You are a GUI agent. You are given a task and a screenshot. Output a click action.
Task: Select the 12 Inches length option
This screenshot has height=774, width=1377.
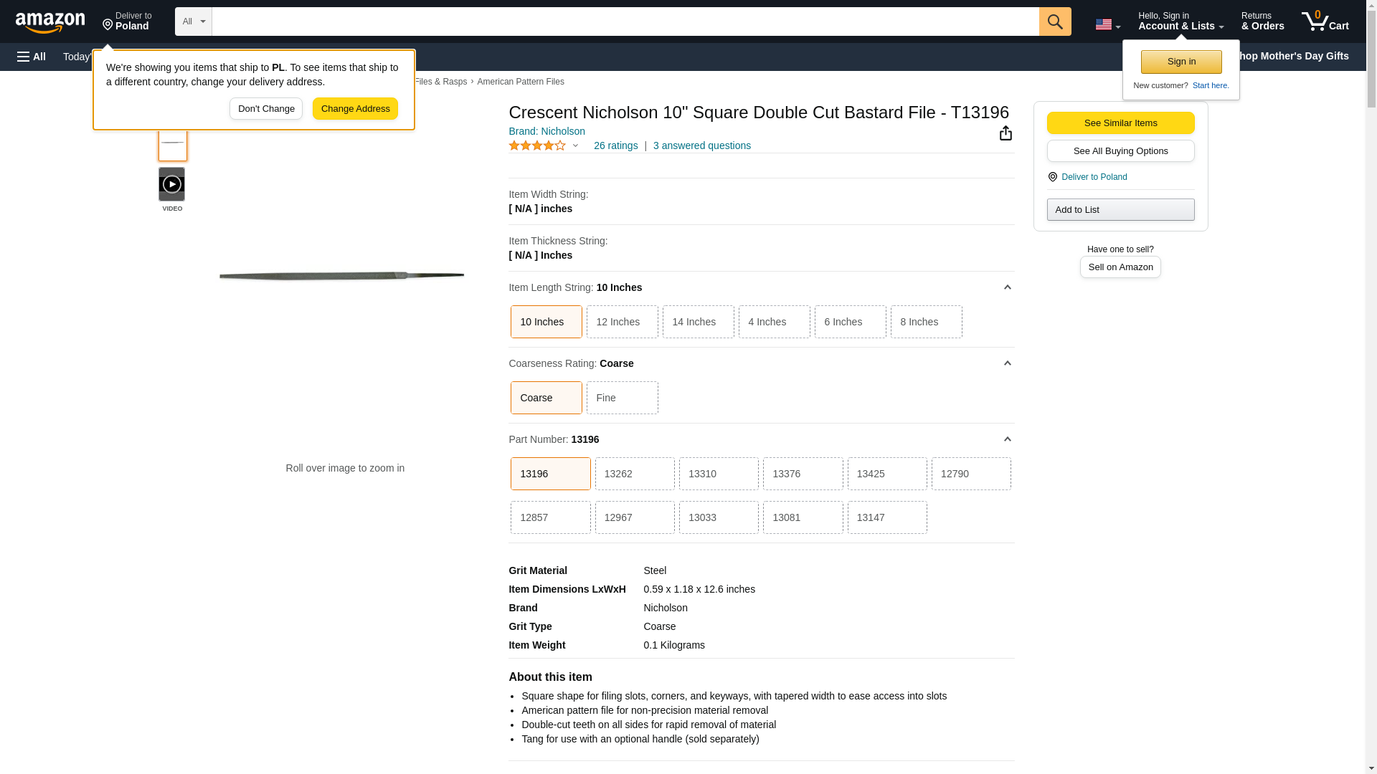[x=622, y=322]
